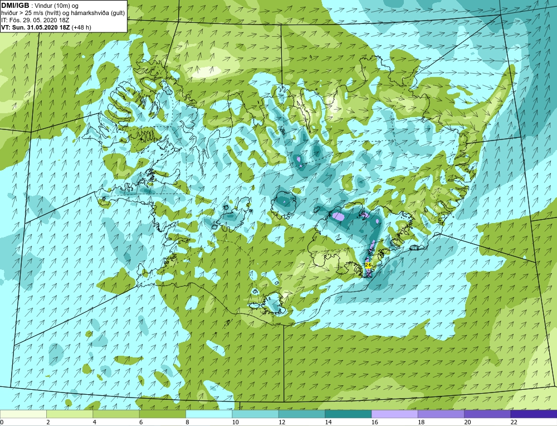Image resolution: width=557 pixels, height=426 pixels.
Task: Click the pale yellow 0–2 m/s legend swatch
Action: coord(23,414)
